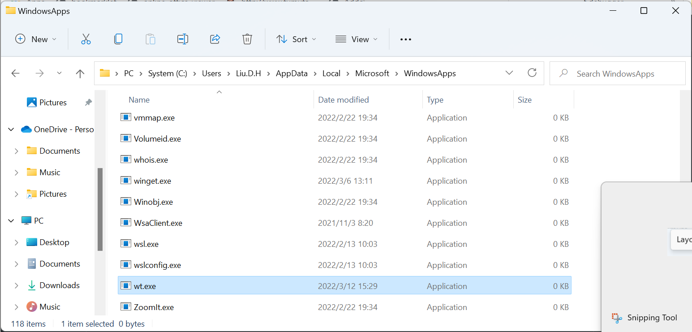Click the Share icon in toolbar

215,39
